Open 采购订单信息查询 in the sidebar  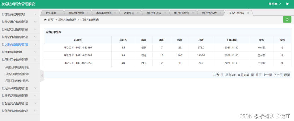coord(17,74)
